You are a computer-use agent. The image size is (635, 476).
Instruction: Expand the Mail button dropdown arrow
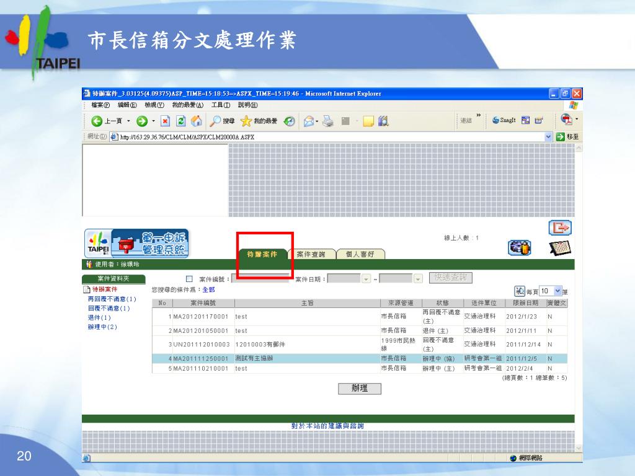click(317, 121)
